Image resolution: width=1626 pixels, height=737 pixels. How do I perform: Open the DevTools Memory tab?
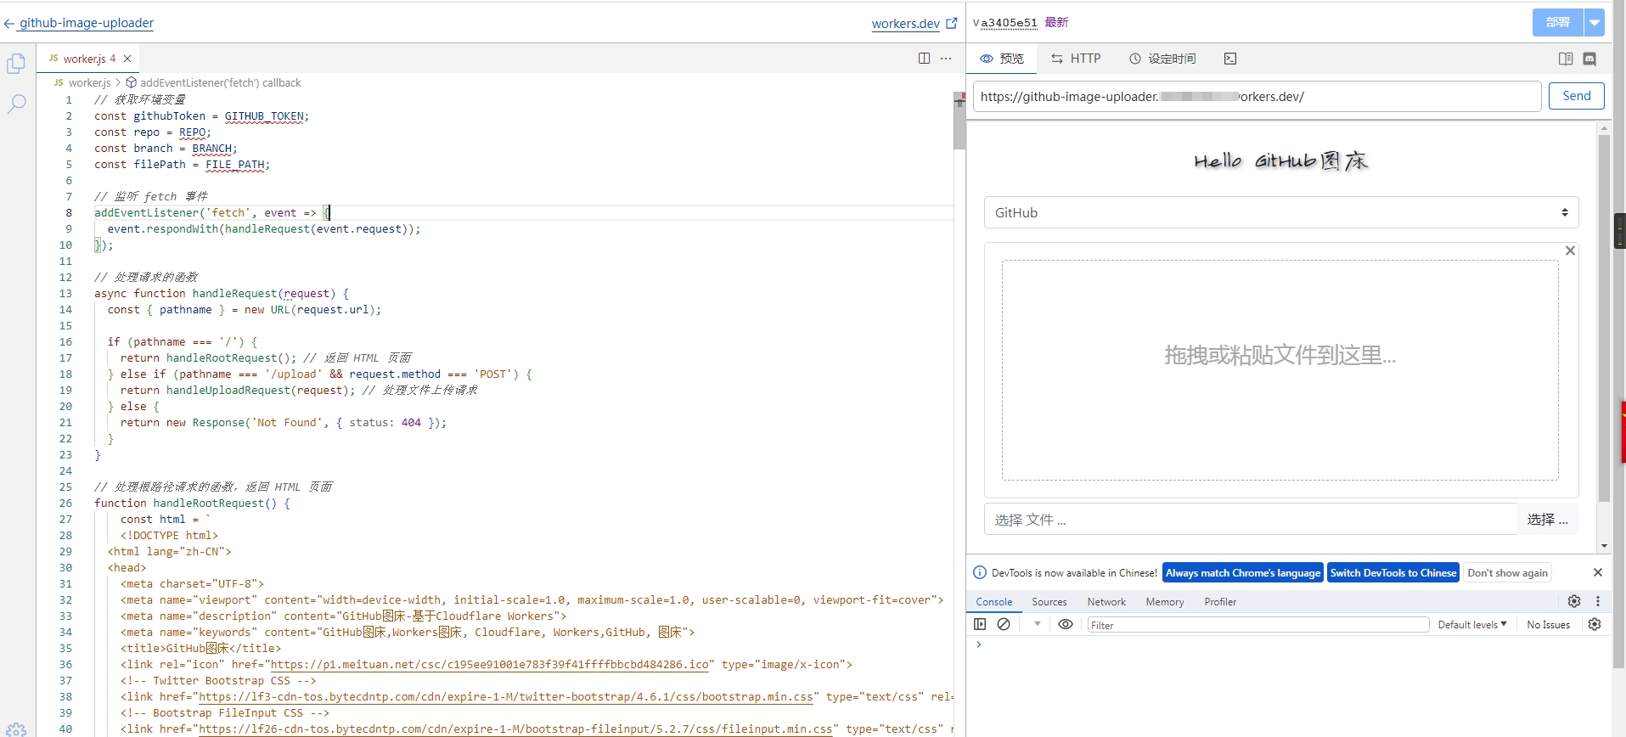coord(1164,602)
